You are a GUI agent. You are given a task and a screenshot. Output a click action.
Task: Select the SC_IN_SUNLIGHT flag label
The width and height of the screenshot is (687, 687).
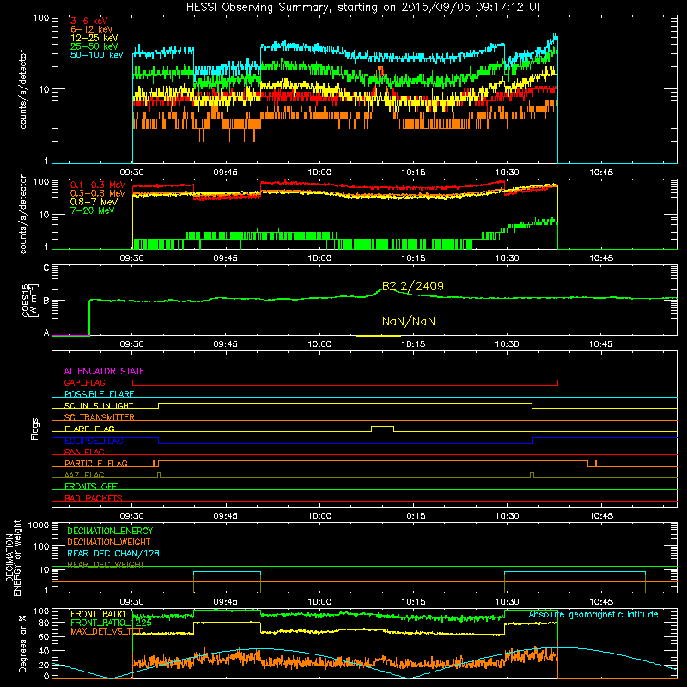click(x=99, y=405)
